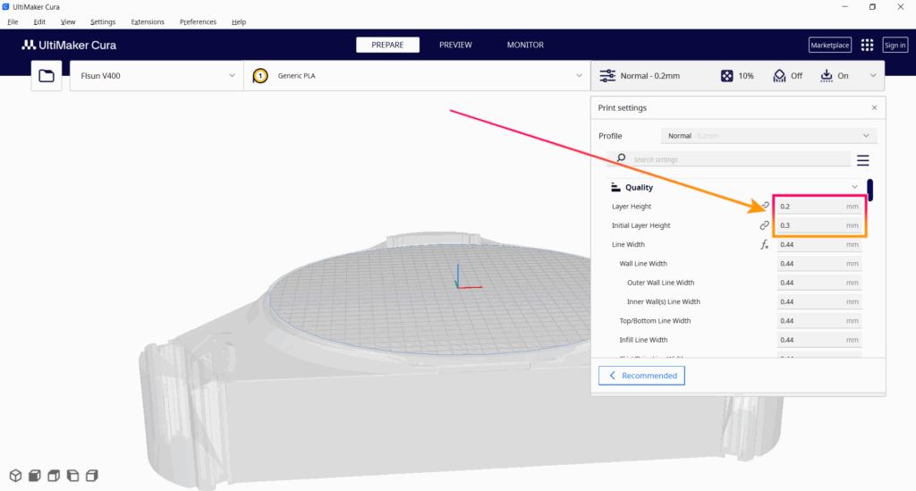
Task: Collapse the print settings summary chevron
Action: tap(873, 76)
